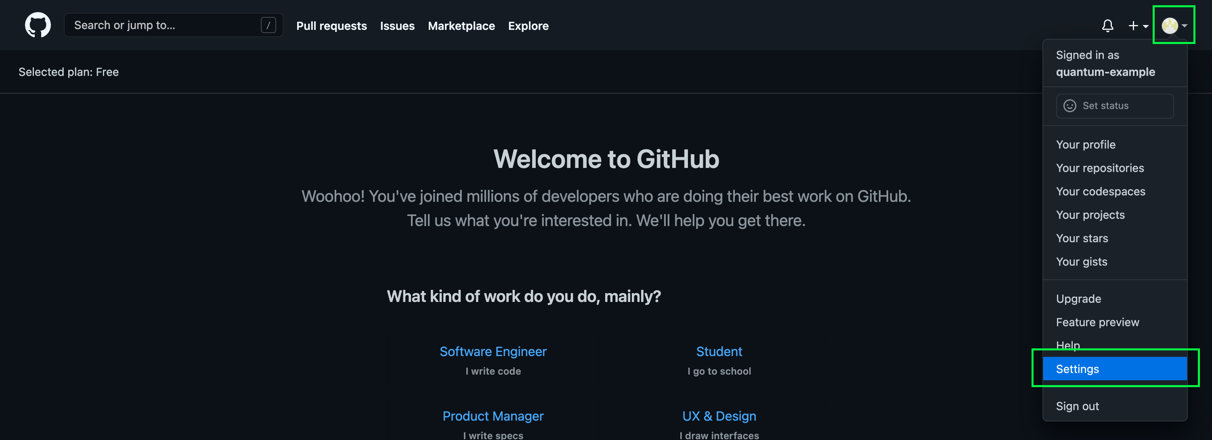Viewport: 1212px width, 440px height.
Task: Click Sign out in menu
Action: point(1077,406)
